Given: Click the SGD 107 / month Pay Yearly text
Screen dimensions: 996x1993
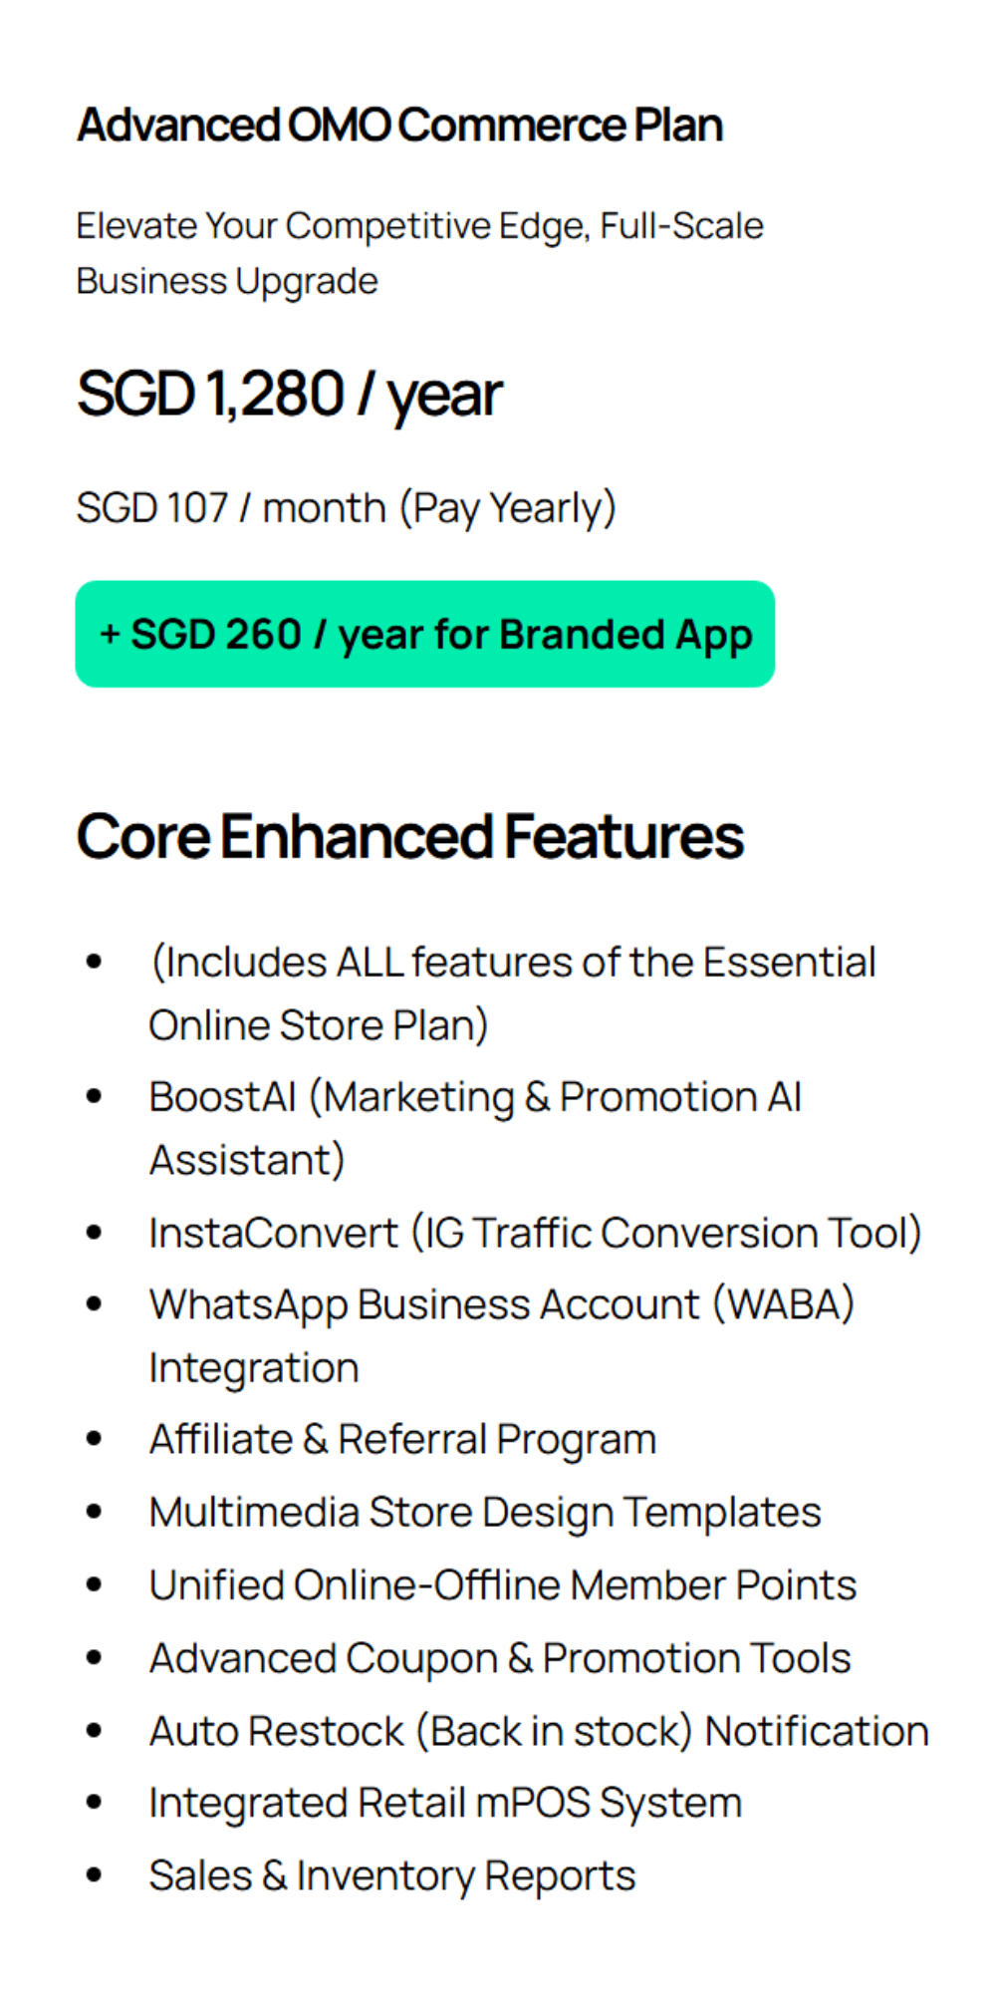Looking at the screenshot, I should (346, 508).
